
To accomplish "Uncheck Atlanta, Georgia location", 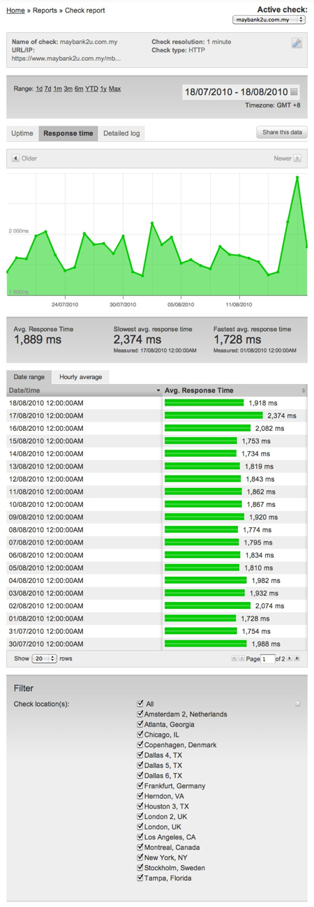I will (x=141, y=724).
